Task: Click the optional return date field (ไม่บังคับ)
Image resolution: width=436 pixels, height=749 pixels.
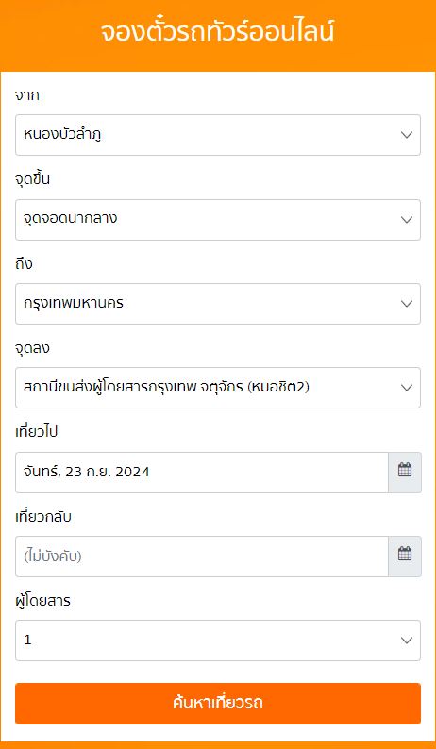Action: [202, 557]
